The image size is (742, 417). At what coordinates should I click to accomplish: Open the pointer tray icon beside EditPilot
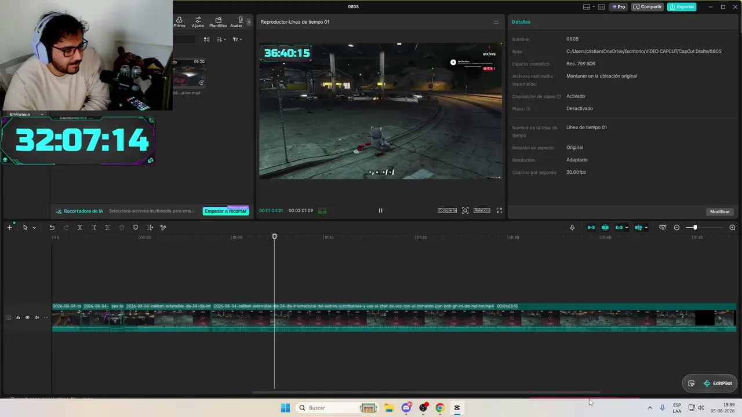(692, 383)
